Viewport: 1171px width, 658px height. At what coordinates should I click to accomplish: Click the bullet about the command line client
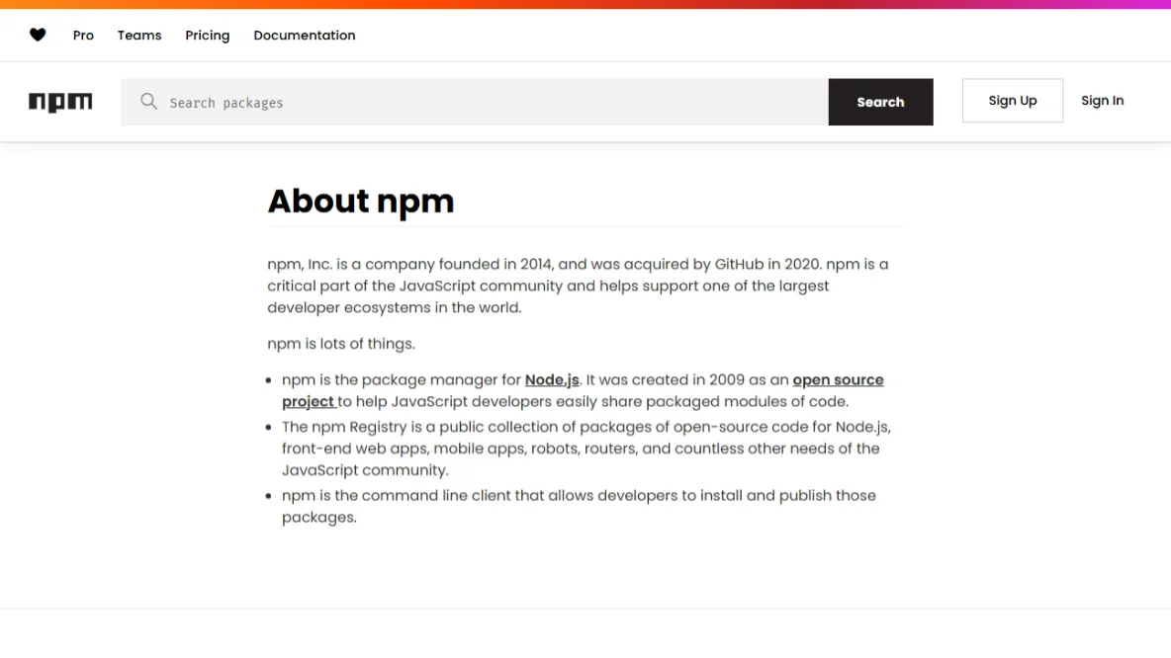pyautogui.click(x=579, y=506)
